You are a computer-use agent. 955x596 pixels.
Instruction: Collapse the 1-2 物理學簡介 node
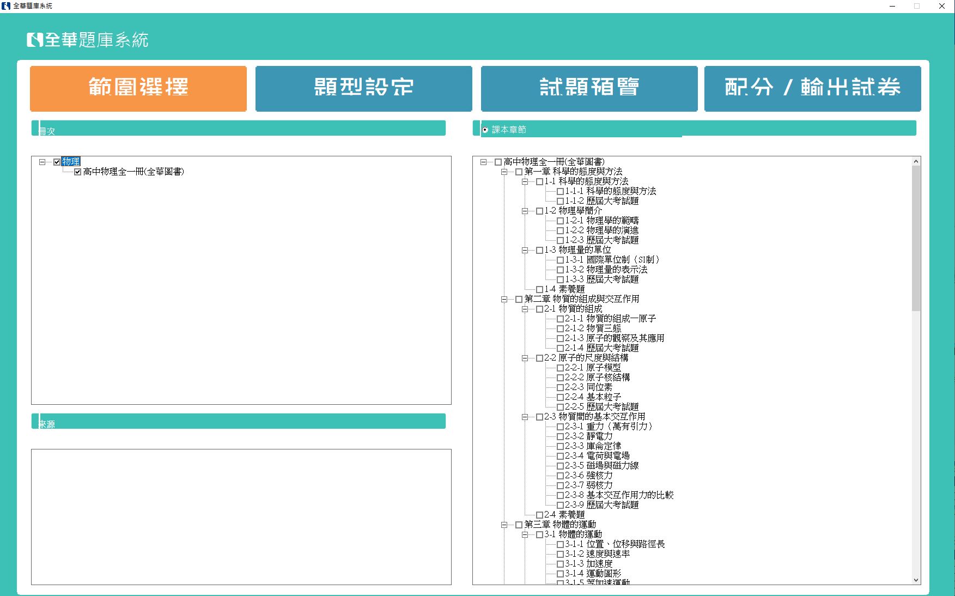pyautogui.click(x=525, y=211)
